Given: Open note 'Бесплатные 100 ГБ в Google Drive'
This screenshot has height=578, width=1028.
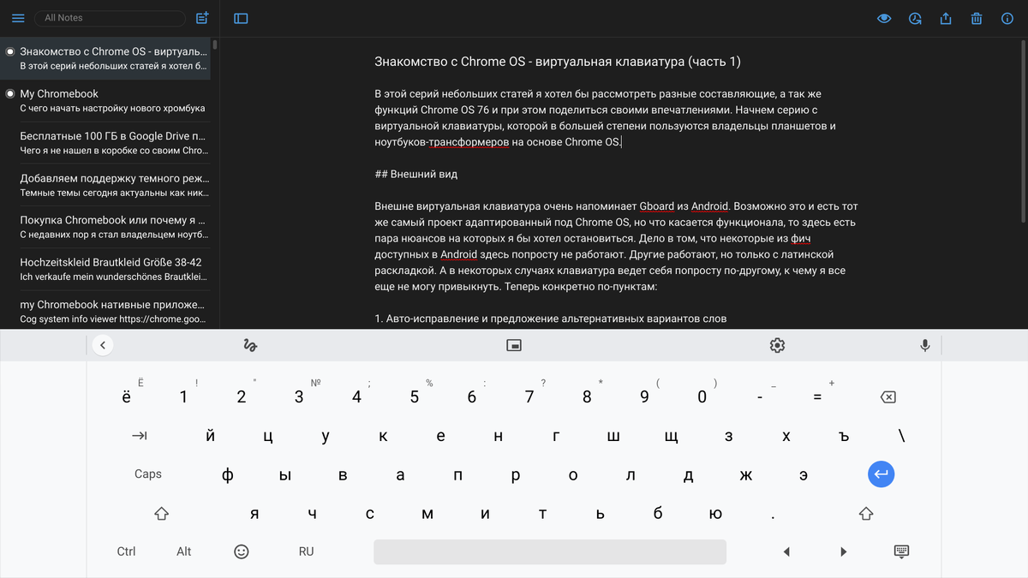Looking at the screenshot, I should (x=105, y=143).
